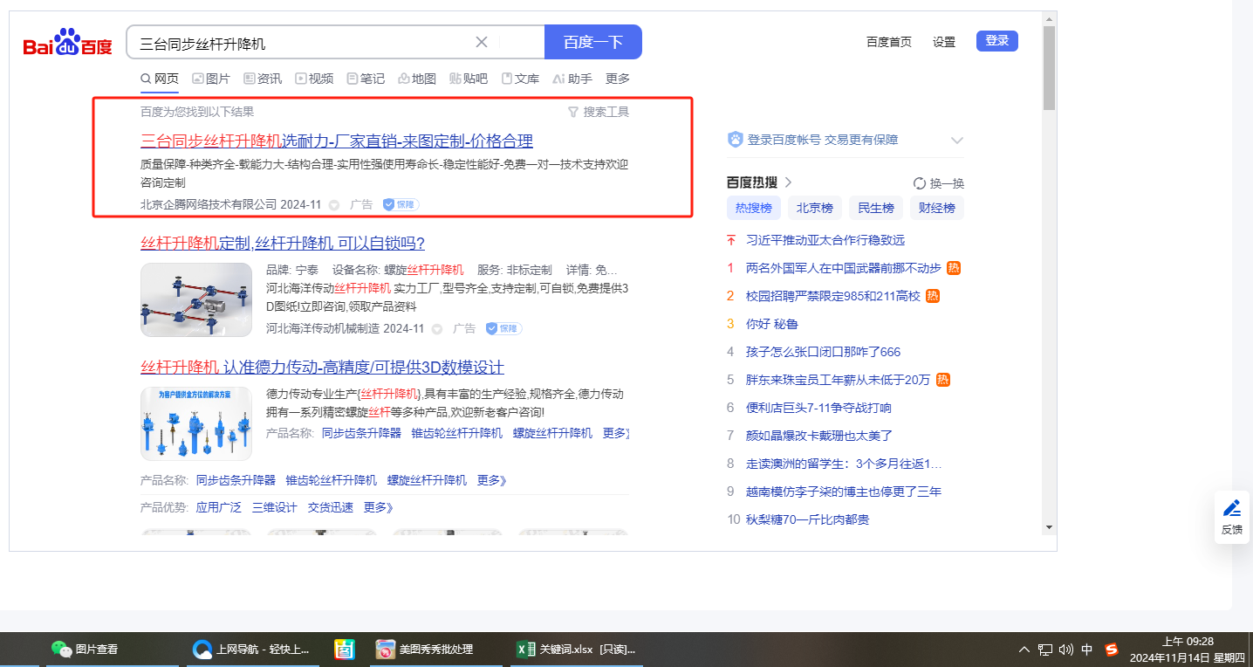Click the Baidu logo
This screenshot has width=1253, height=667.
(x=67, y=43)
